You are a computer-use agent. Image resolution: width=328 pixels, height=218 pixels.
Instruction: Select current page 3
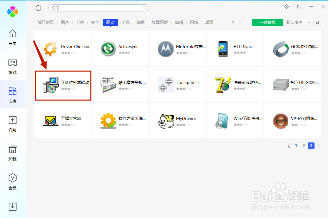coord(311,146)
